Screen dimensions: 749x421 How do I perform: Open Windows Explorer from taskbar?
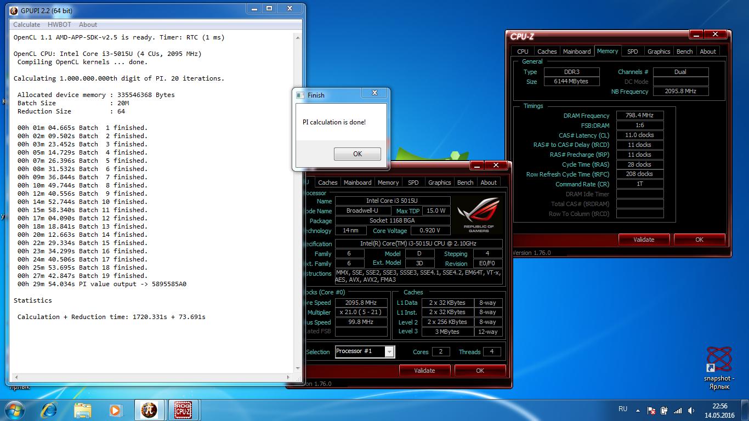pyautogui.click(x=83, y=409)
